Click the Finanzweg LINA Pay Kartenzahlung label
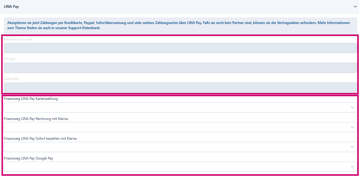The width and height of the screenshot is (359, 176). click(31, 99)
